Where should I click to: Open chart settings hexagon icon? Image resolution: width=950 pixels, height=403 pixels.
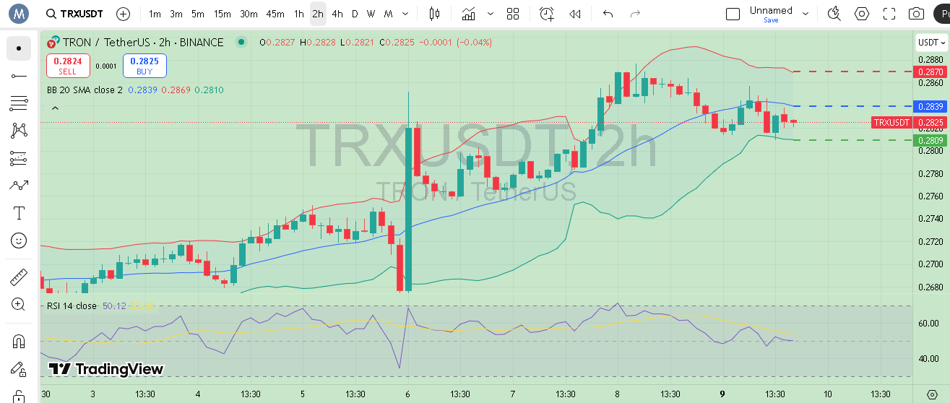pyautogui.click(x=862, y=14)
